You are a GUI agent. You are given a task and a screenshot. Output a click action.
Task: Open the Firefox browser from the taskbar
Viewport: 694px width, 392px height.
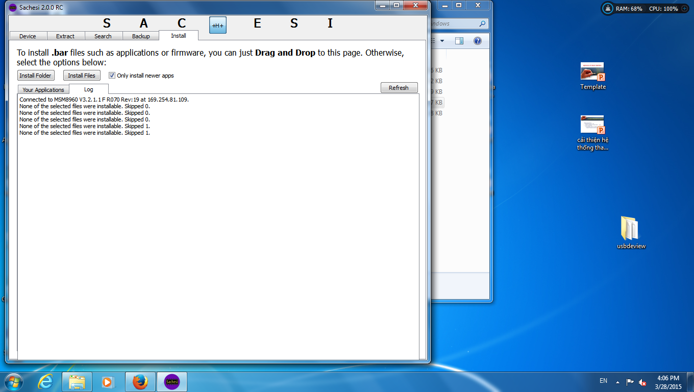tap(140, 382)
